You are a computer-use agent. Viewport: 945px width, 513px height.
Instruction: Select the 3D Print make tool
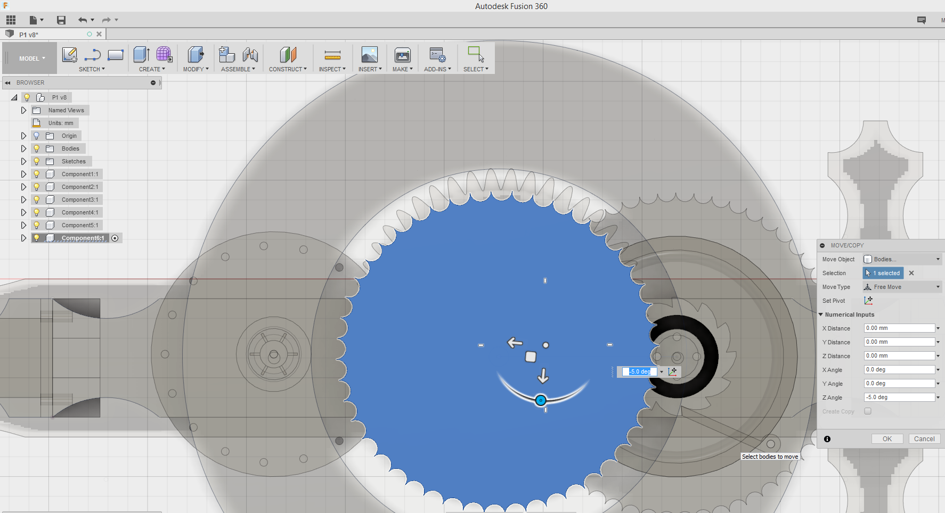tap(403, 55)
